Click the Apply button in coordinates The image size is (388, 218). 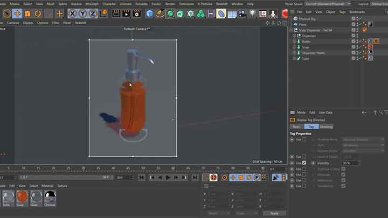[274, 213]
